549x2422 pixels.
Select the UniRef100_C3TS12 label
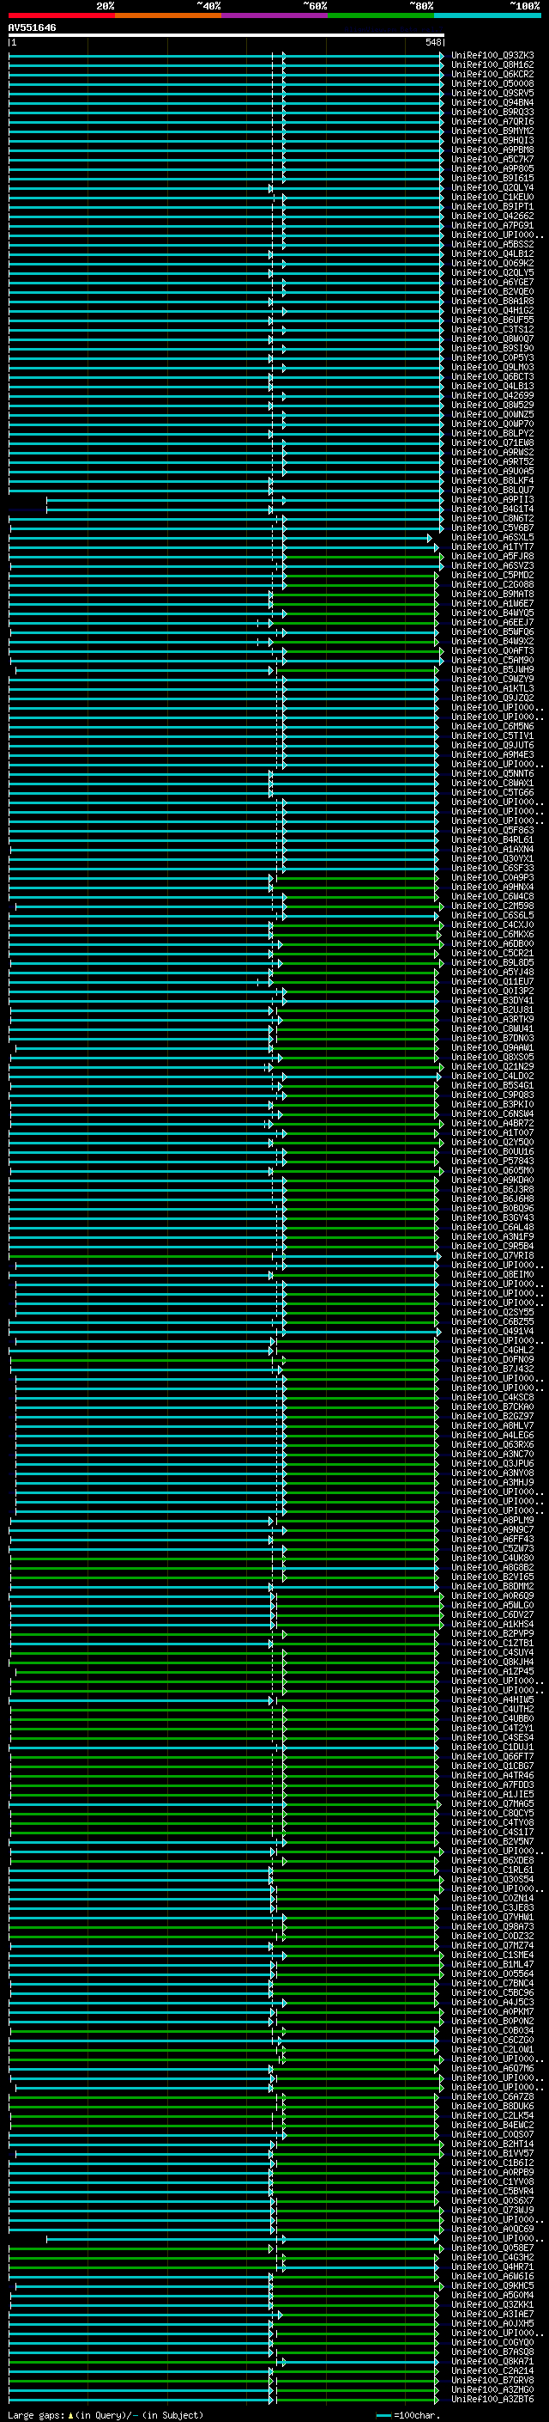coord(492,329)
